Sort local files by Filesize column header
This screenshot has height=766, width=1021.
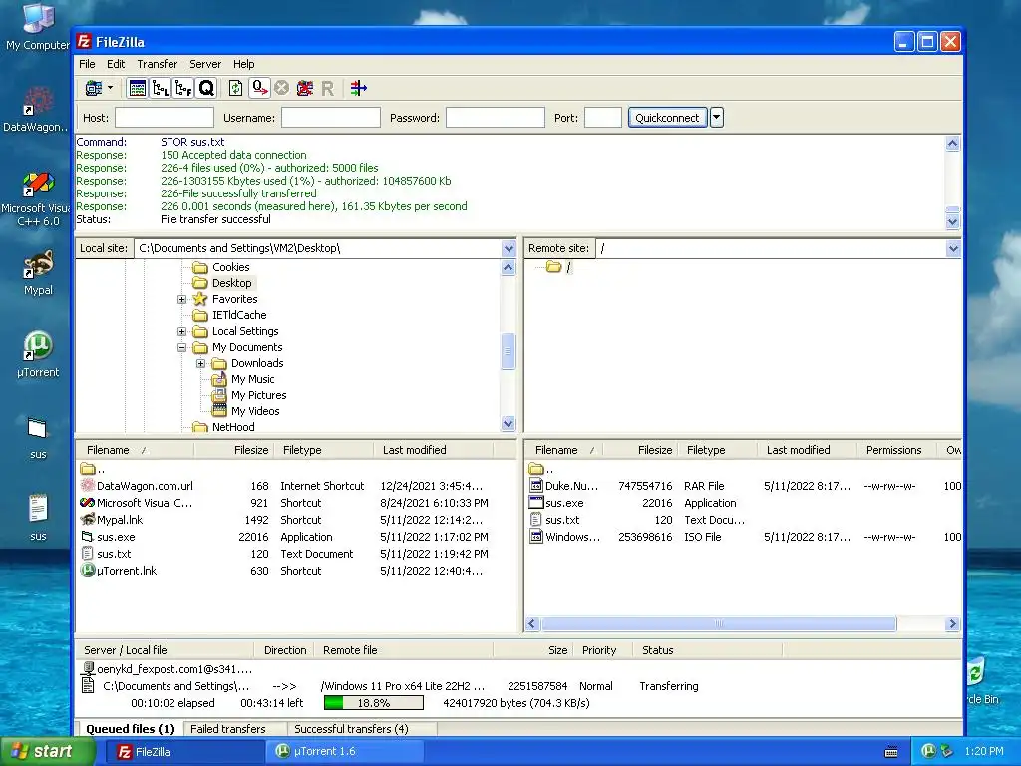(x=234, y=450)
